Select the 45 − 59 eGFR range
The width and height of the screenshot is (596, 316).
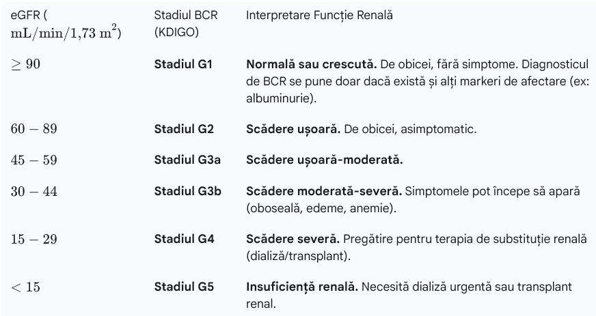coord(34,160)
